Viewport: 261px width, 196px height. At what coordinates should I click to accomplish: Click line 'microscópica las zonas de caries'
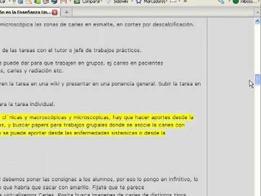pos(97,24)
